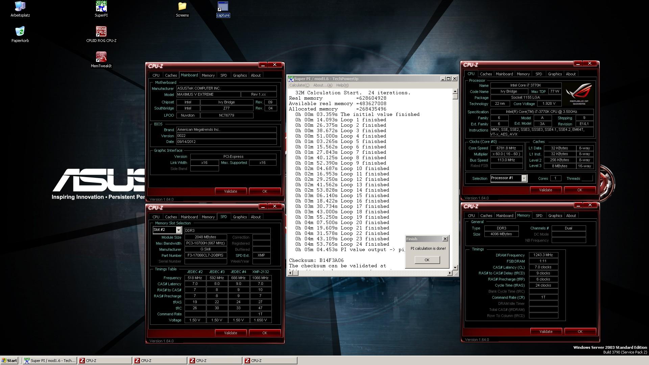This screenshot has width=649, height=365.
Task: Click OK in the Finish dialog
Action: click(427, 260)
